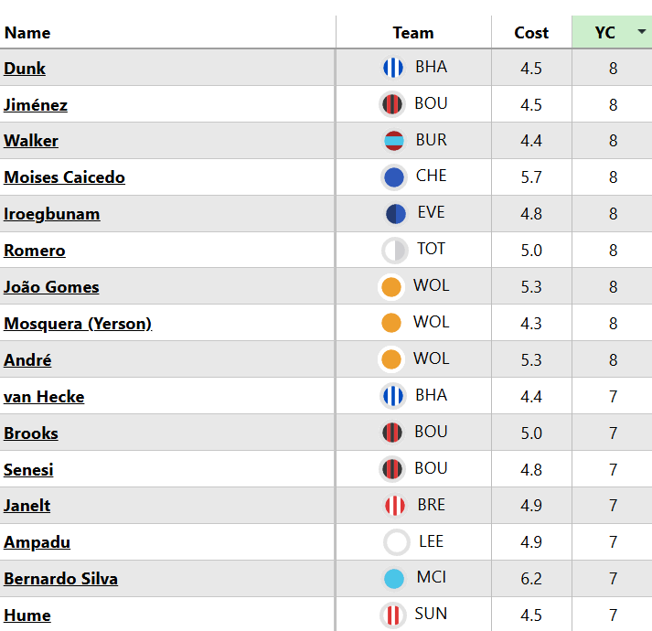
Task: Click the Wolves badge in André's row
Action: tap(391, 359)
